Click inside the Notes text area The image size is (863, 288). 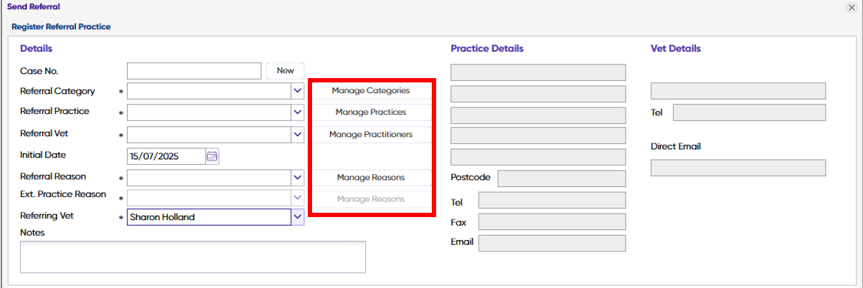(193, 256)
